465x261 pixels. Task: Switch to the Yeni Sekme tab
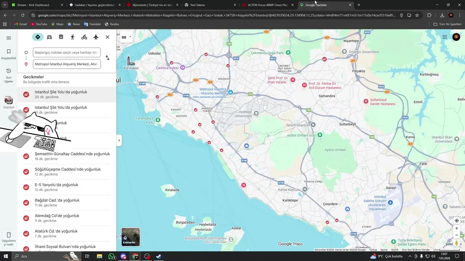209,5
